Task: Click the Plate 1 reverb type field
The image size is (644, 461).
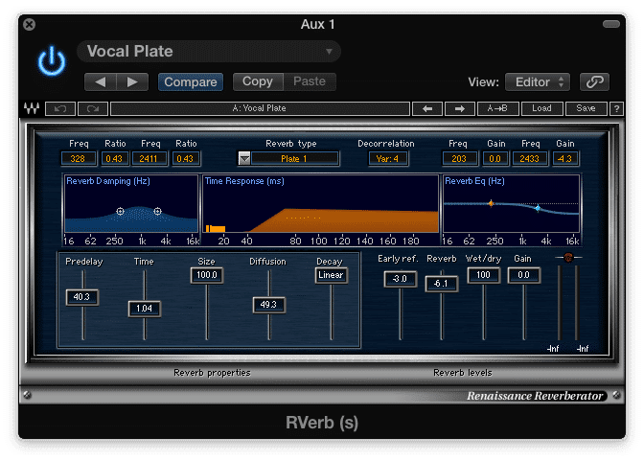Action: (x=294, y=158)
